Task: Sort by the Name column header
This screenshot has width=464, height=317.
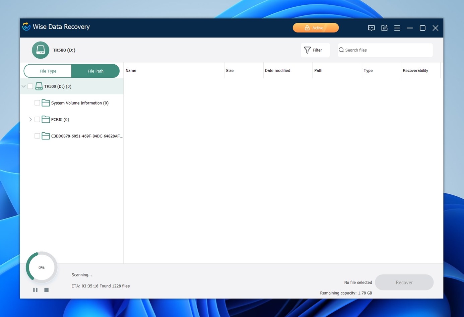Action: pyautogui.click(x=174, y=70)
